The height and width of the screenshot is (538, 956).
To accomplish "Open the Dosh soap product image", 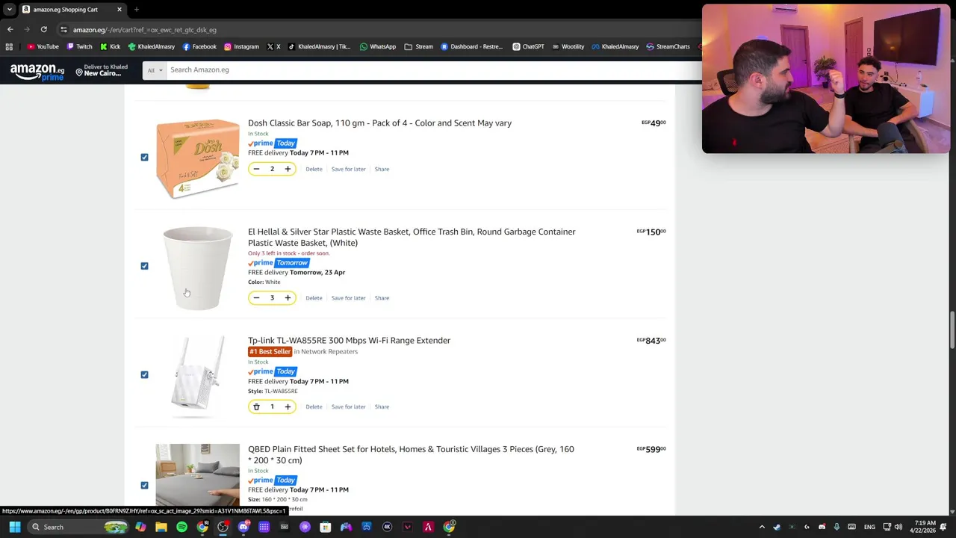I will pos(197,158).
